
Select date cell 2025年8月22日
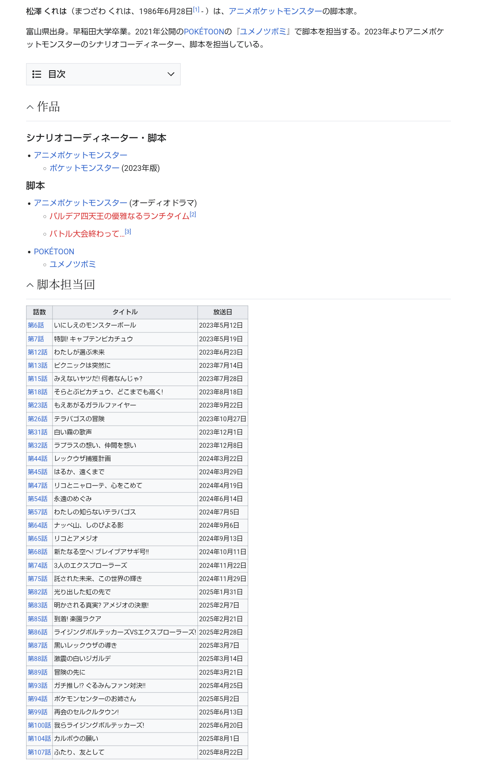[223, 752]
